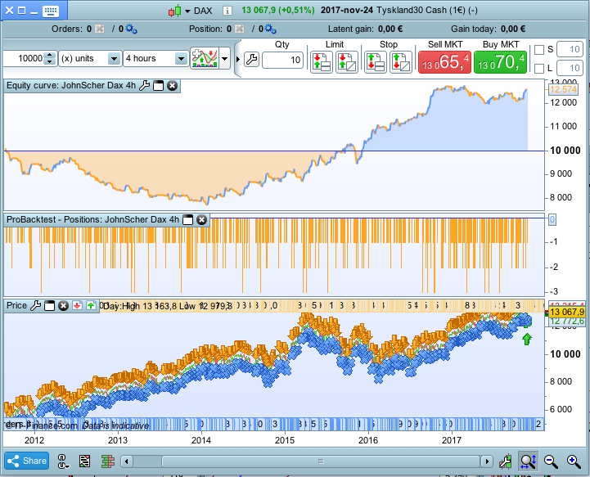The width and height of the screenshot is (590, 477).
Task: Close all positions X icon
Action: pyautogui.click(x=239, y=29)
